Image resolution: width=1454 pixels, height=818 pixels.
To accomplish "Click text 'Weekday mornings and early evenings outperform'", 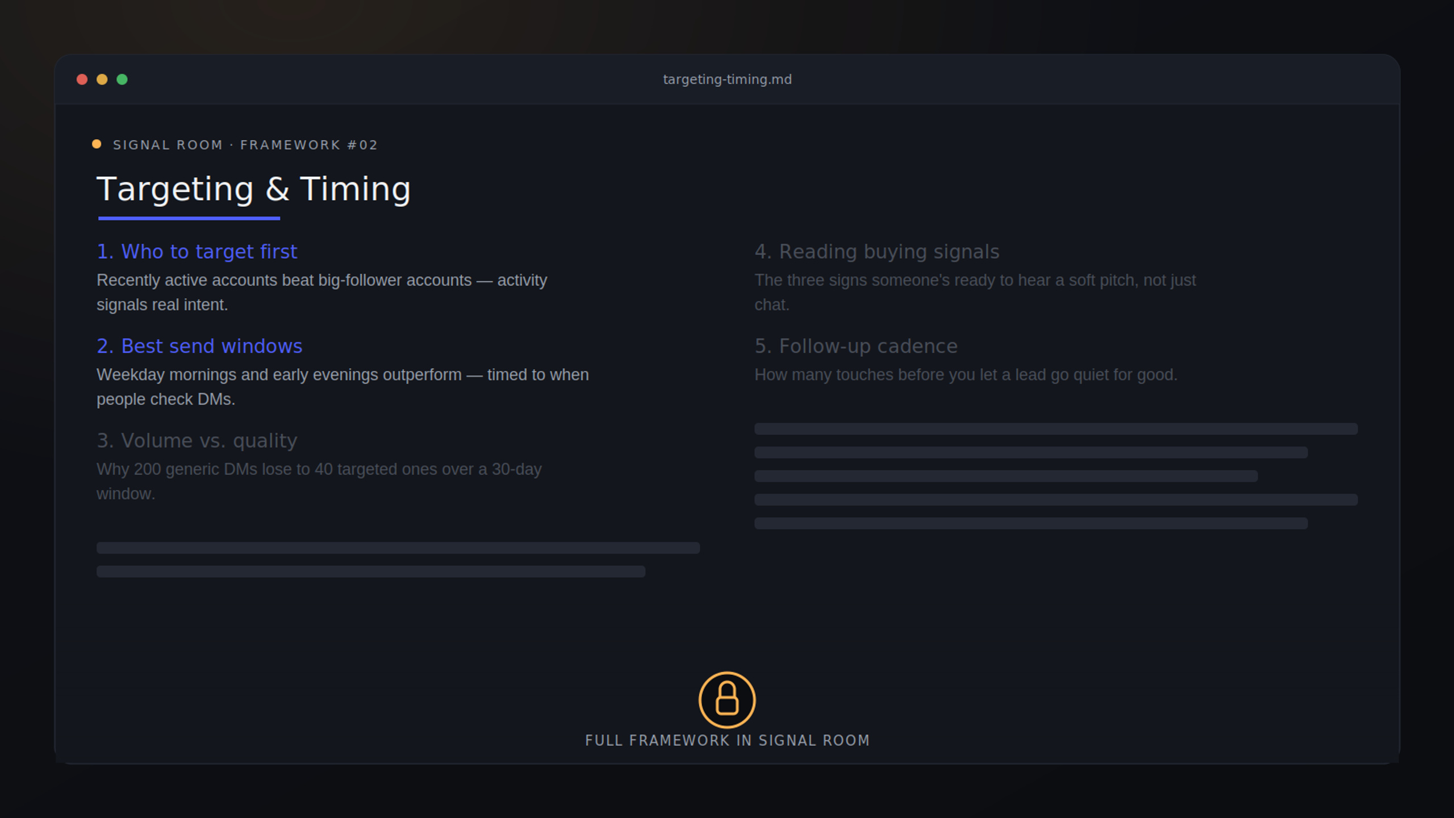I will click(279, 375).
